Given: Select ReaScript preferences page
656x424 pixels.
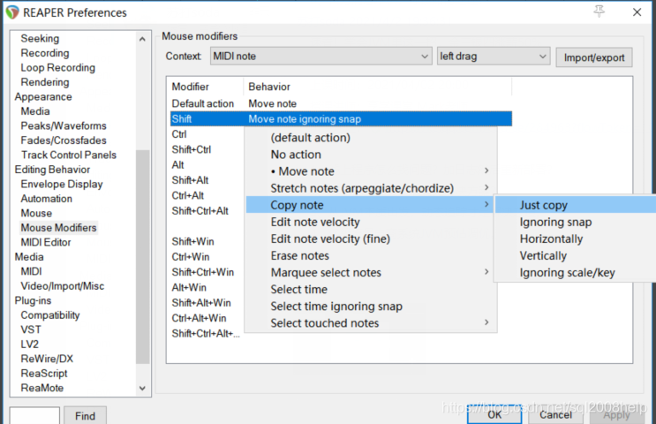Looking at the screenshot, I should (44, 374).
